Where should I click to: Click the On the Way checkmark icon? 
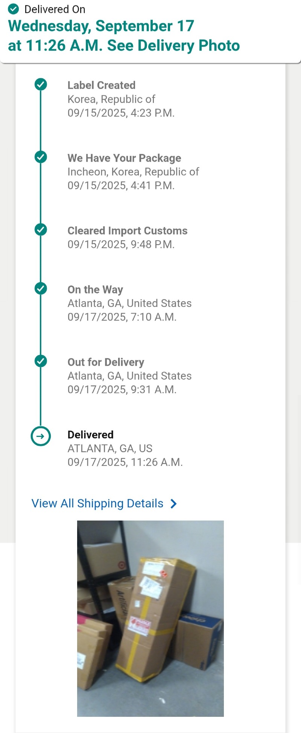[x=41, y=289]
